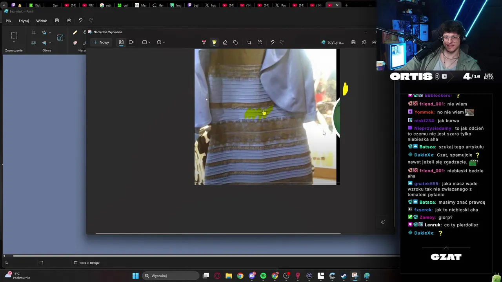
Task: Redo annotation in Snipping Tool
Action: (x=282, y=42)
